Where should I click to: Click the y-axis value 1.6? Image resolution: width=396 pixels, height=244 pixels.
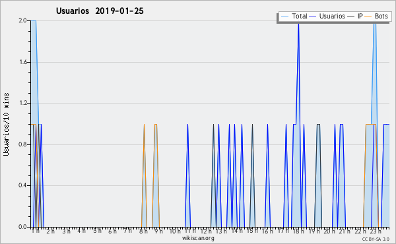click(22, 62)
